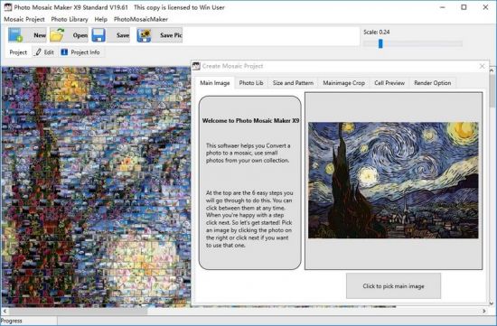The width and height of the screenshot is (497, 326).
Task: Click the Scale slider handle
Action: click(x=380, y=43)
